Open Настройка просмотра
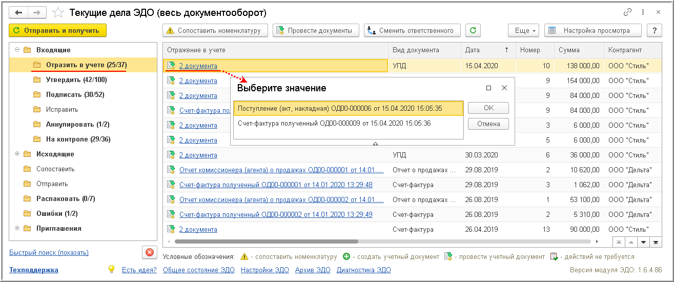The image size is (674, 282). point(594,30)
